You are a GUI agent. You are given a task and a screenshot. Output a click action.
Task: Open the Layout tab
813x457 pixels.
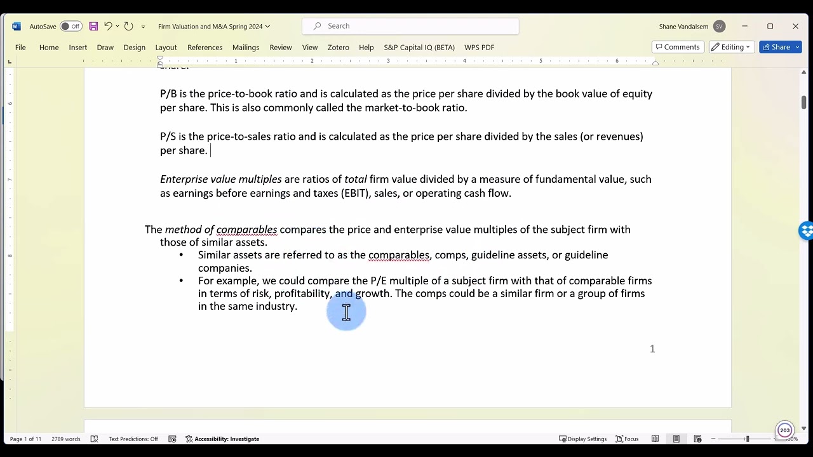[x=166, y=48]
